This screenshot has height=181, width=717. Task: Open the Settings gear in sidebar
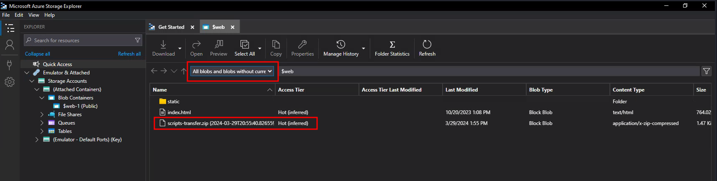tap(10, 82)
